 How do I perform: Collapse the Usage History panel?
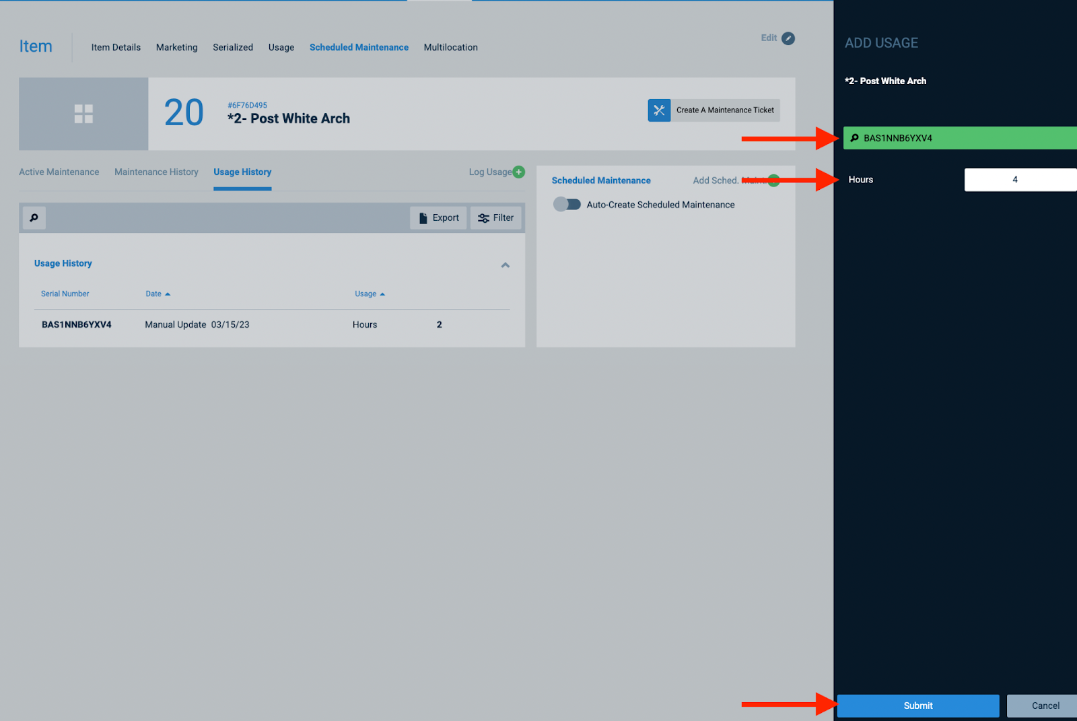(506, 265)
